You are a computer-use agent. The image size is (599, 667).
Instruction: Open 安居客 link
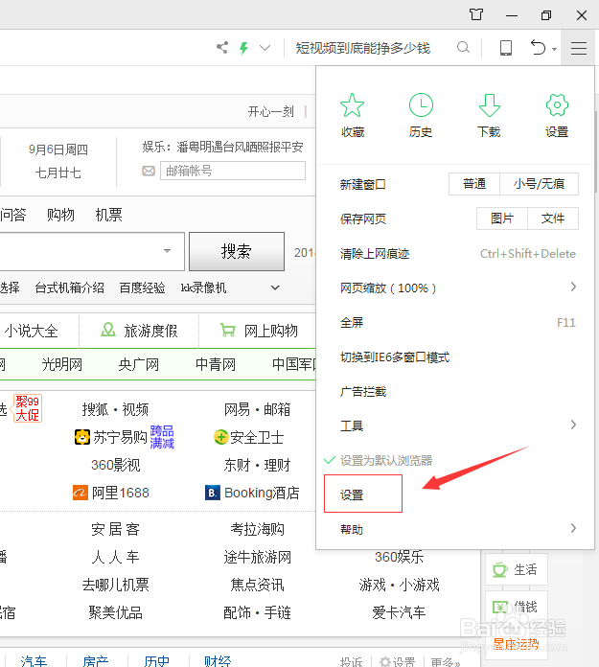pyautogui.click(x=115, y=529)
